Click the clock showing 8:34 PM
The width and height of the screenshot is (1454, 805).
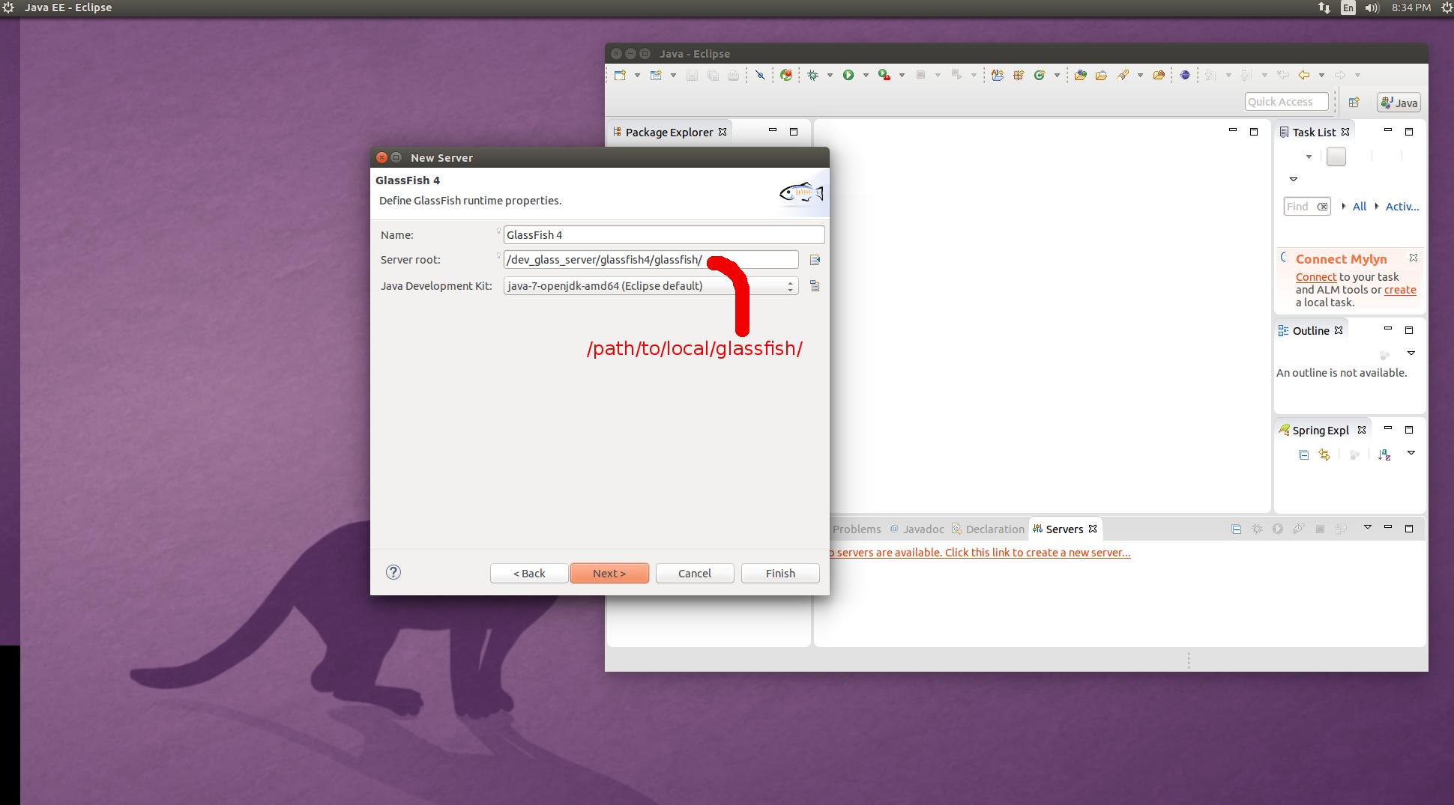(1411, 7)
